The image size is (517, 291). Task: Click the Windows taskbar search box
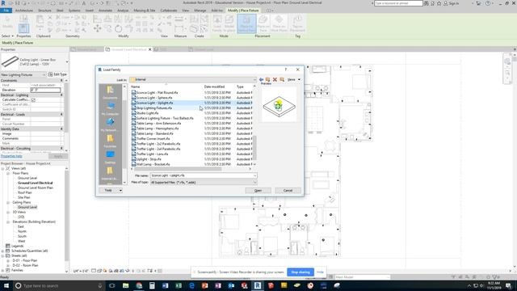(59, 285)
